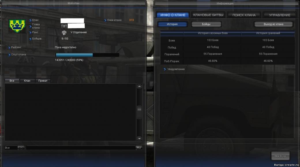The width and height of the screenshot is (300, 167).
Task: Click the Мой клан panel title
Action: tap(74, 3)
